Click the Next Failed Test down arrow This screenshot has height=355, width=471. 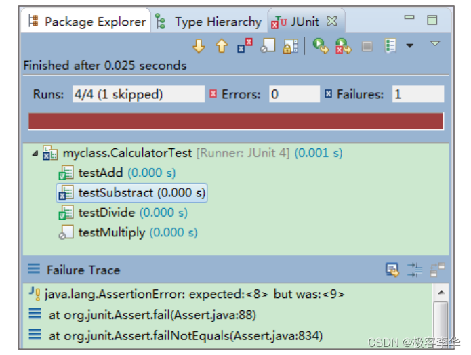point(199,46)
